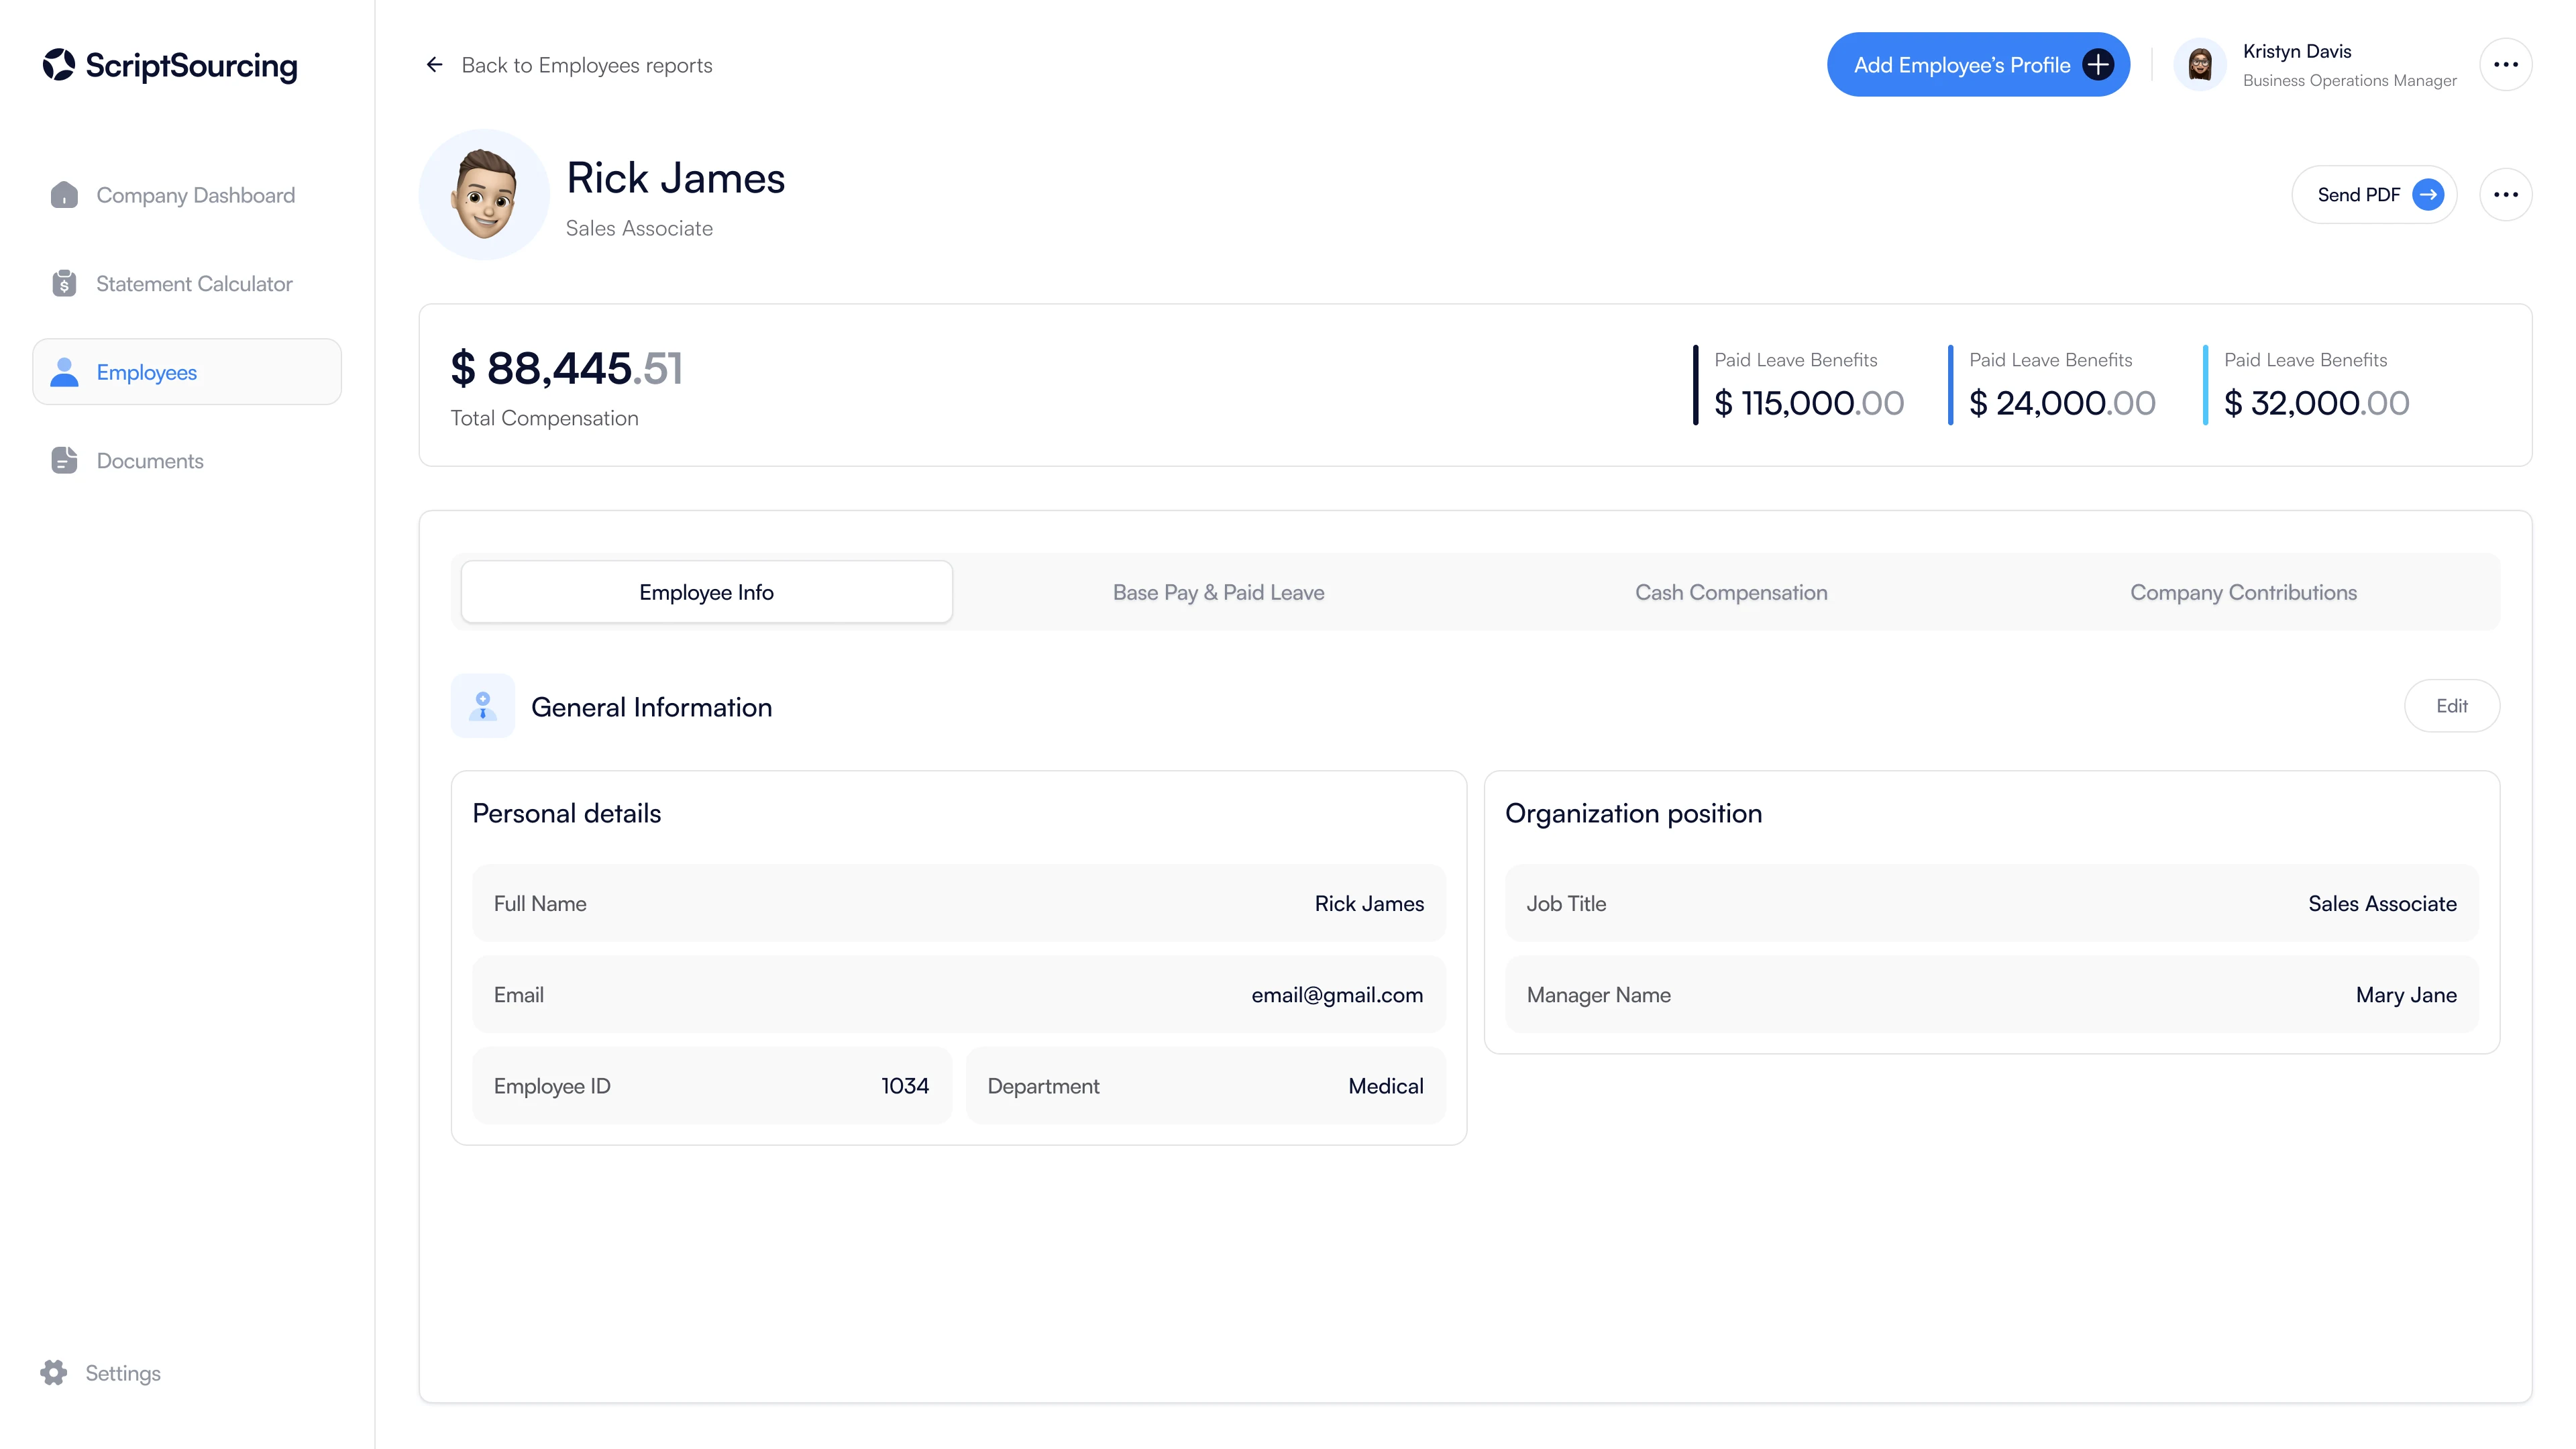The width and height of the screenshot is (2576, 1449).
Task: Click Statement Calculator clipboard icon
Action: click(64, 283)
